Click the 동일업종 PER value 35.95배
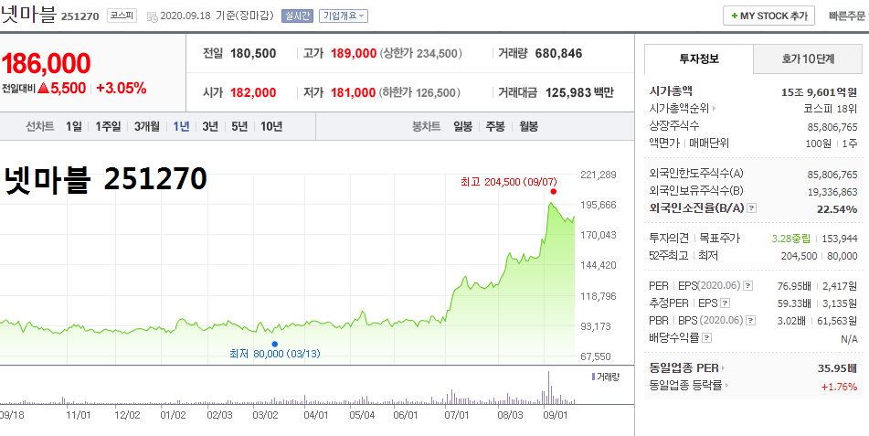The height and width of the screenshot is (436, 869). 837,368
